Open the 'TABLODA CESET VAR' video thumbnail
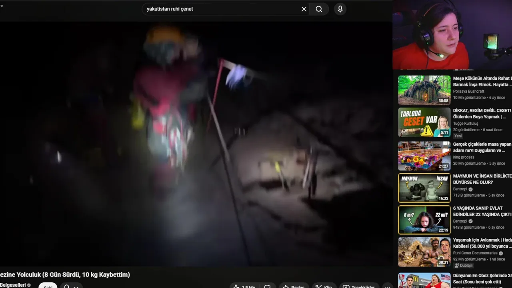This screenshot has height=288, width=512. 424,122
